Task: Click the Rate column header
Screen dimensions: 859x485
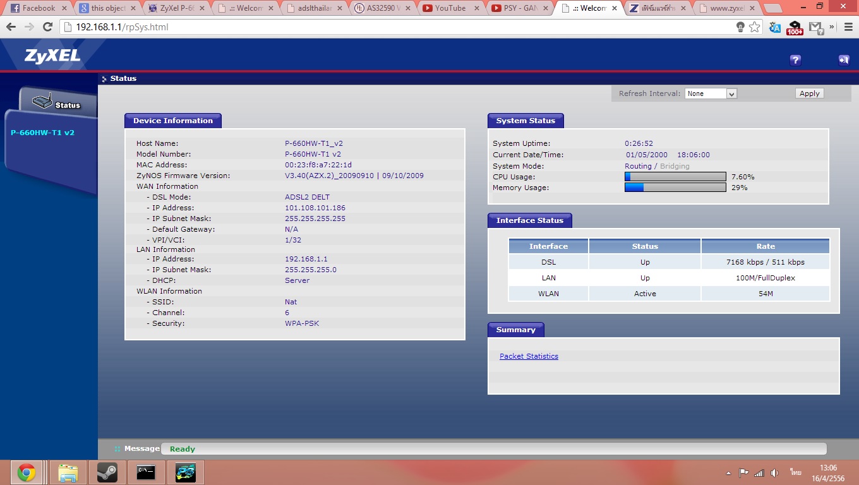Action: (766, 246)
